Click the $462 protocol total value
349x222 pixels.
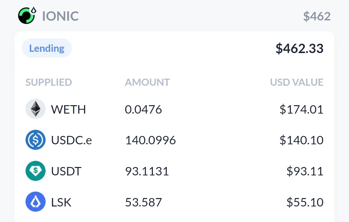pos(317,16)
